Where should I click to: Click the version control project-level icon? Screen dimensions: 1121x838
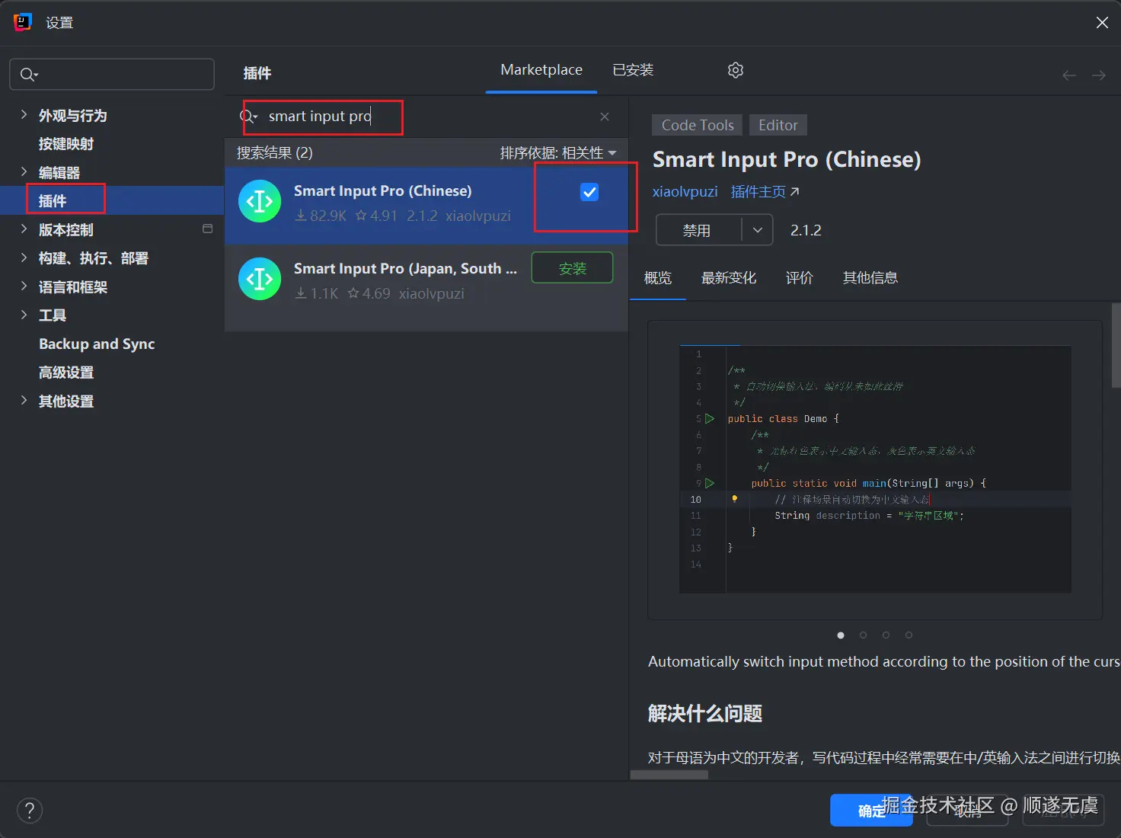(x=207, y=229)
